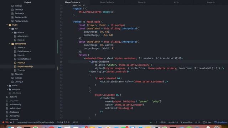Change file encoding UTF-8
The width and height of the screenshot is (228, 128).
(x=162, y=122)
